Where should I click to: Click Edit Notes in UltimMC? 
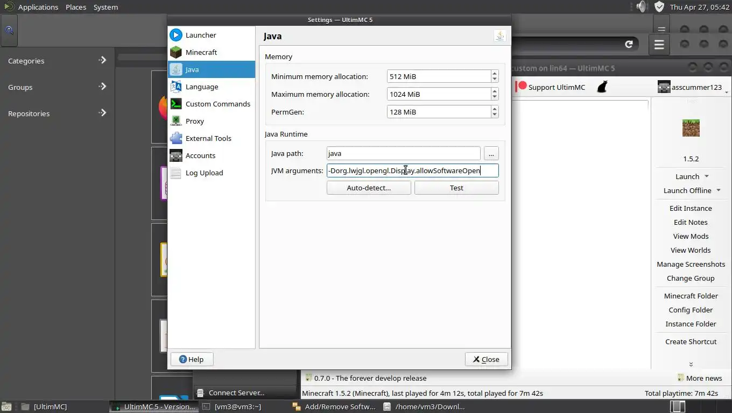[x=691, y=222]
